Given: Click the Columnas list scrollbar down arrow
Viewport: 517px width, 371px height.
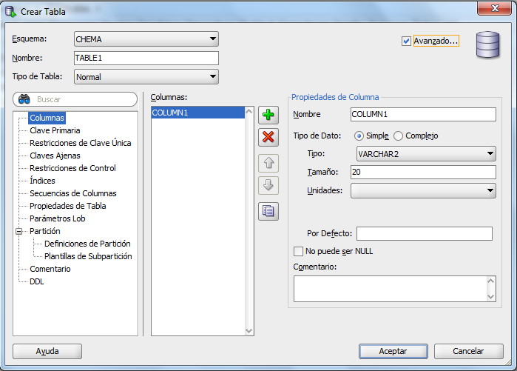Looking at the screenshot, I should pyautogui.click(x=249, y=331).
